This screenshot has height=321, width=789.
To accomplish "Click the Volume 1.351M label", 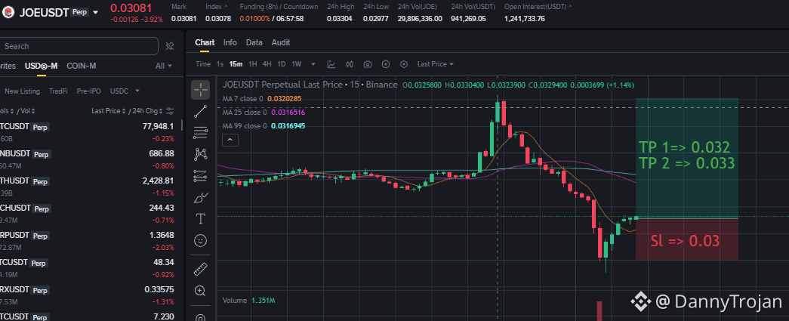I will tap(248, 301).
